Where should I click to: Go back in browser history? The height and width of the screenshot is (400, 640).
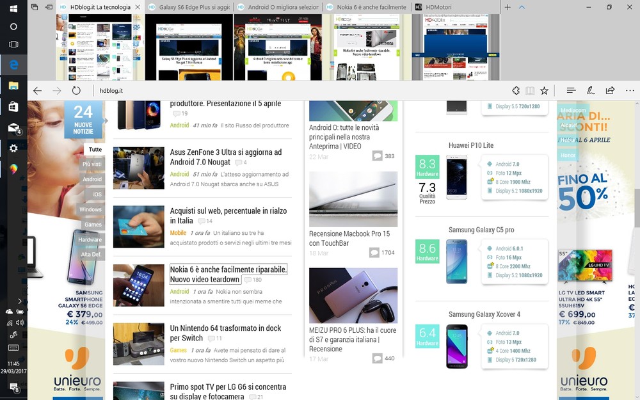(38, 91)
